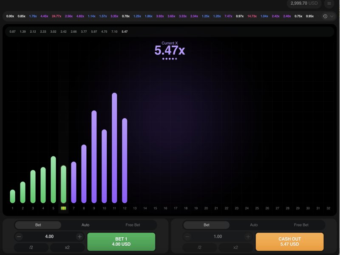Place the BET 1 4.00 USD bet
Image resolution: width=340 pixels, height=255 pixels.
pos(121,241)
